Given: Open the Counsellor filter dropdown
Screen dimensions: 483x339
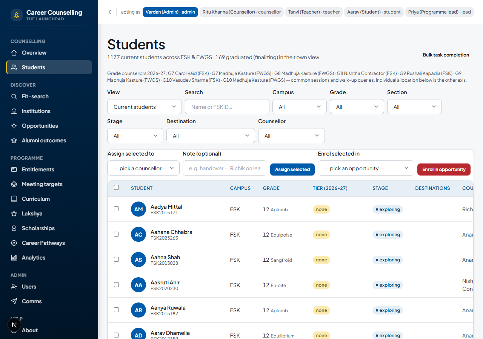Looking at the screenshot, I should (x=291, y=136).
